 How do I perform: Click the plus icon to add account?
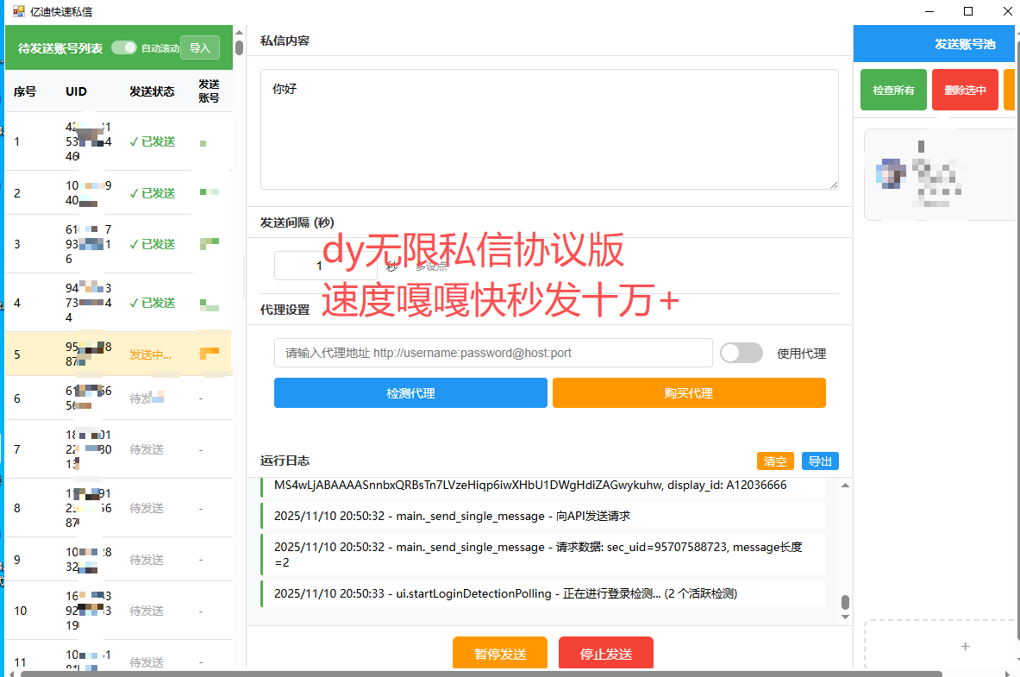[x=965, y=646]
